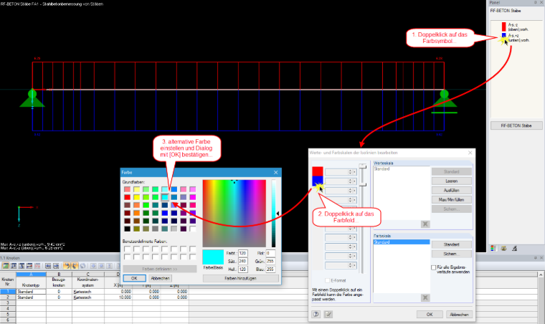Click the stepper next to the red color field
This screenshot has width=545, height=324.
(x=351, y=172)
